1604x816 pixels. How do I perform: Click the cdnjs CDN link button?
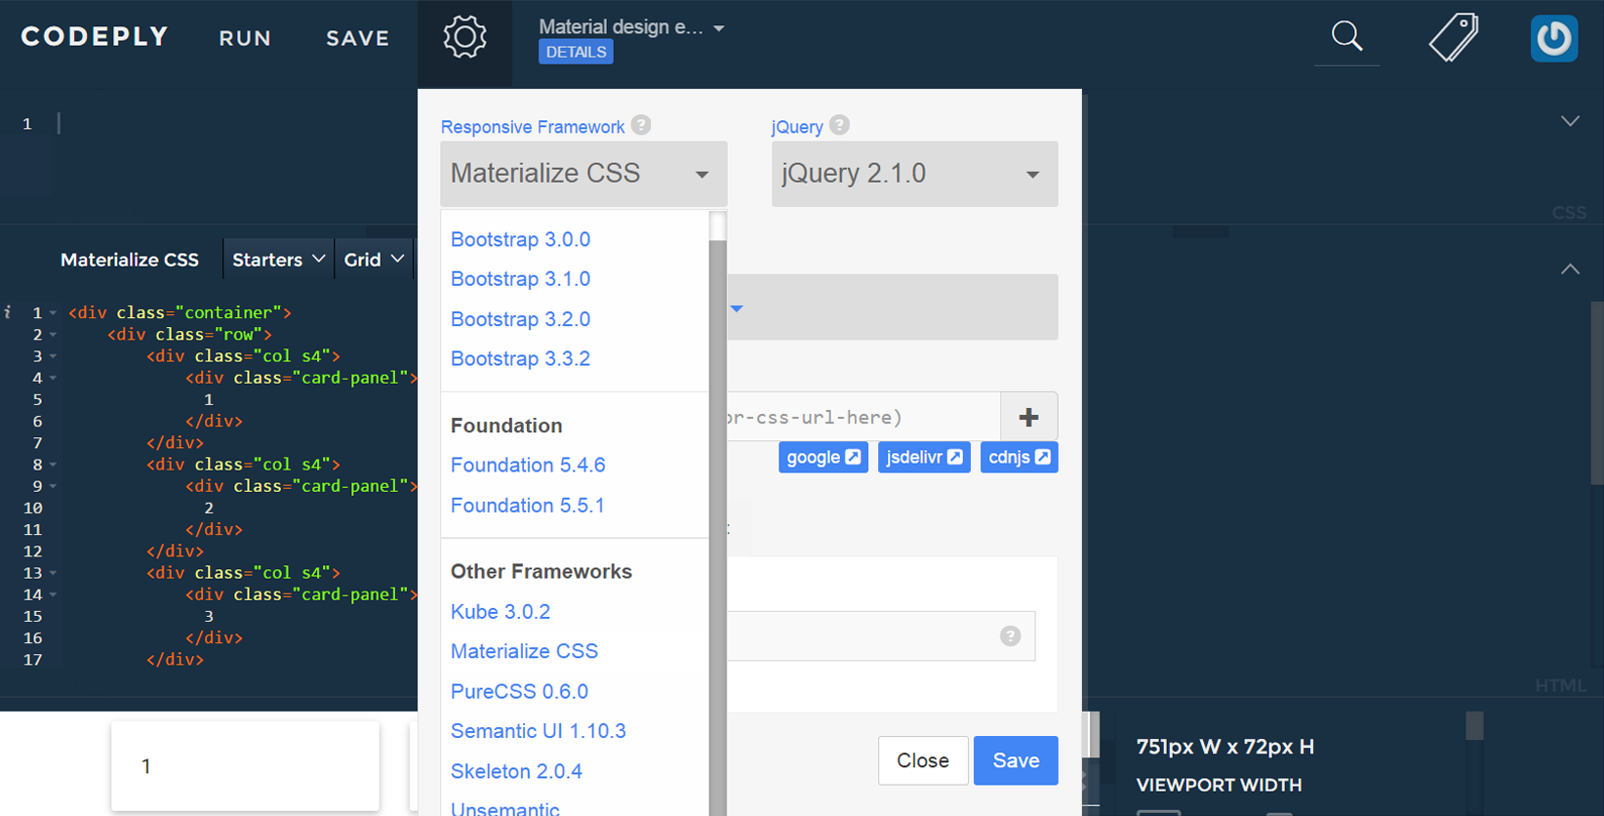point(1020,457)
